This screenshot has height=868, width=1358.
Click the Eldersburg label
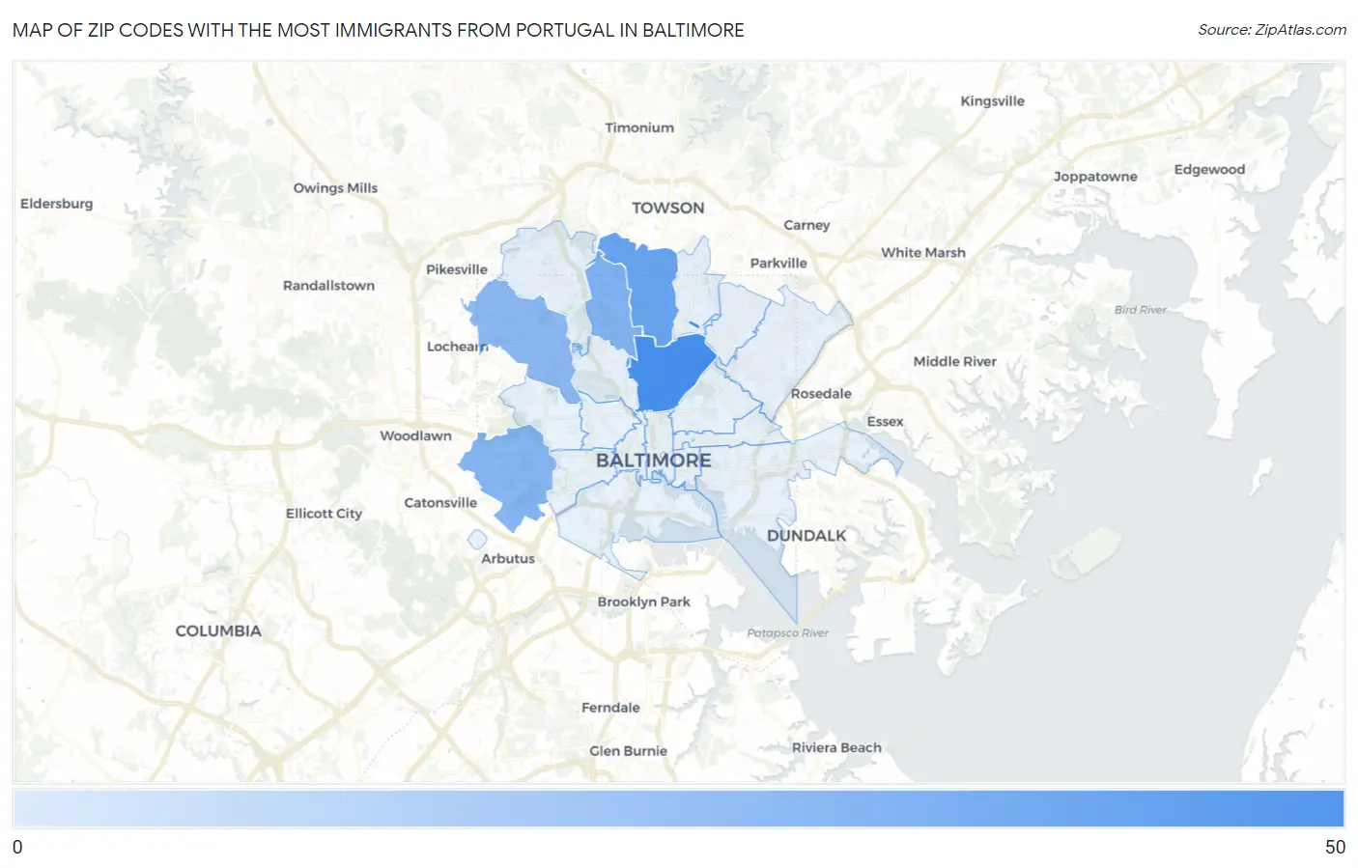[x=57, y=204]
